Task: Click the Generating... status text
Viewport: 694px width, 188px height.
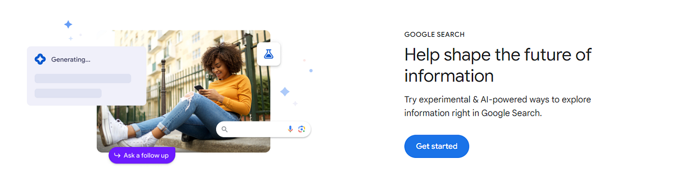Action: click(71, 60)
